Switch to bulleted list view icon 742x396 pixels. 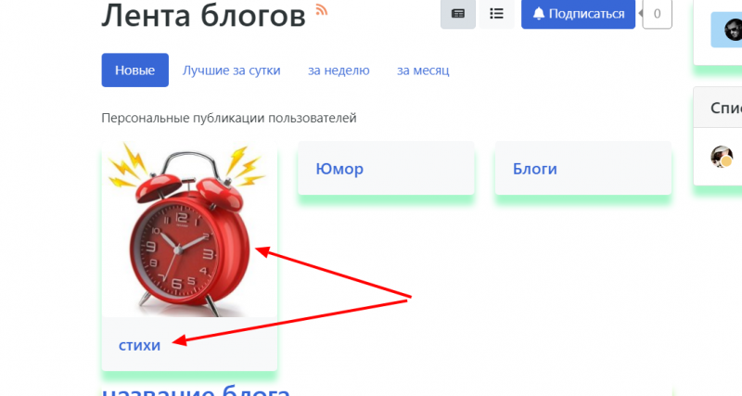[x=496, y=14]
